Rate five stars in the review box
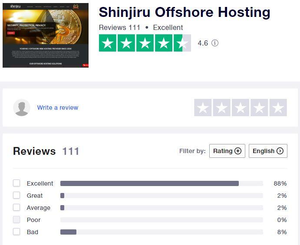Image resolution: width=300 pixels, height=245 pixels. [278, 108]
